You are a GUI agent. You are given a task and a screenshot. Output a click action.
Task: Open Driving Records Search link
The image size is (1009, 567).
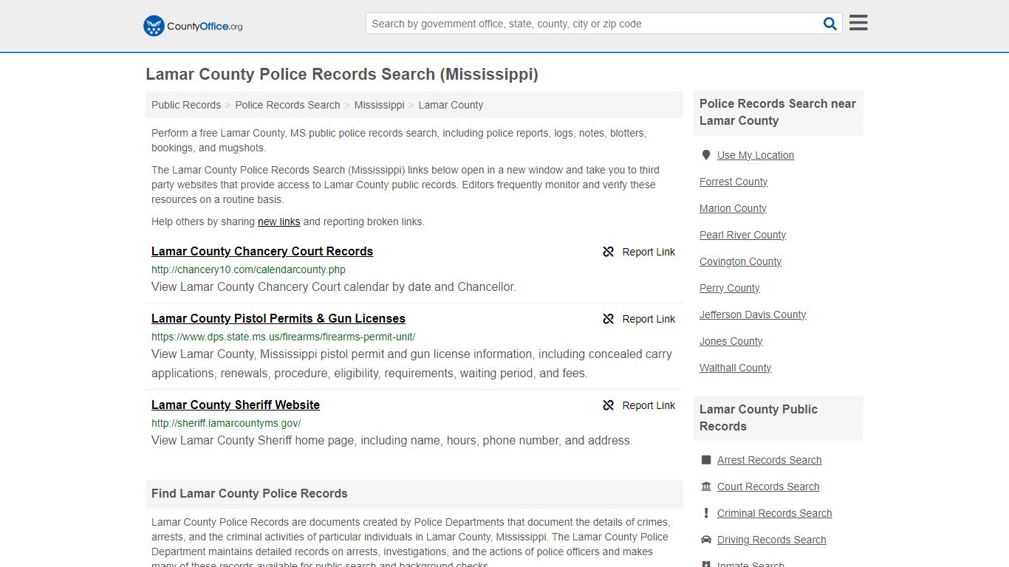point(771,540)
